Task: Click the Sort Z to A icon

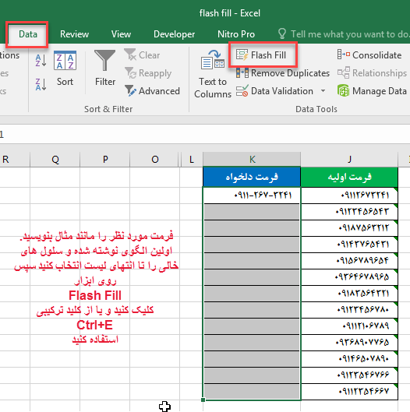Action: click(41, 85)
